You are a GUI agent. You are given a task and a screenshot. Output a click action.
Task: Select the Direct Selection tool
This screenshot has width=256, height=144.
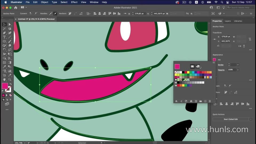[x=10, y=24]
